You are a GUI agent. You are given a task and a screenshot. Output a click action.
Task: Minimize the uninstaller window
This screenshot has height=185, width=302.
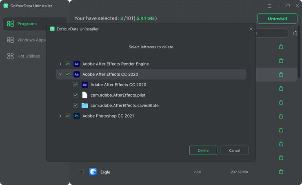(x=279, y=6)
